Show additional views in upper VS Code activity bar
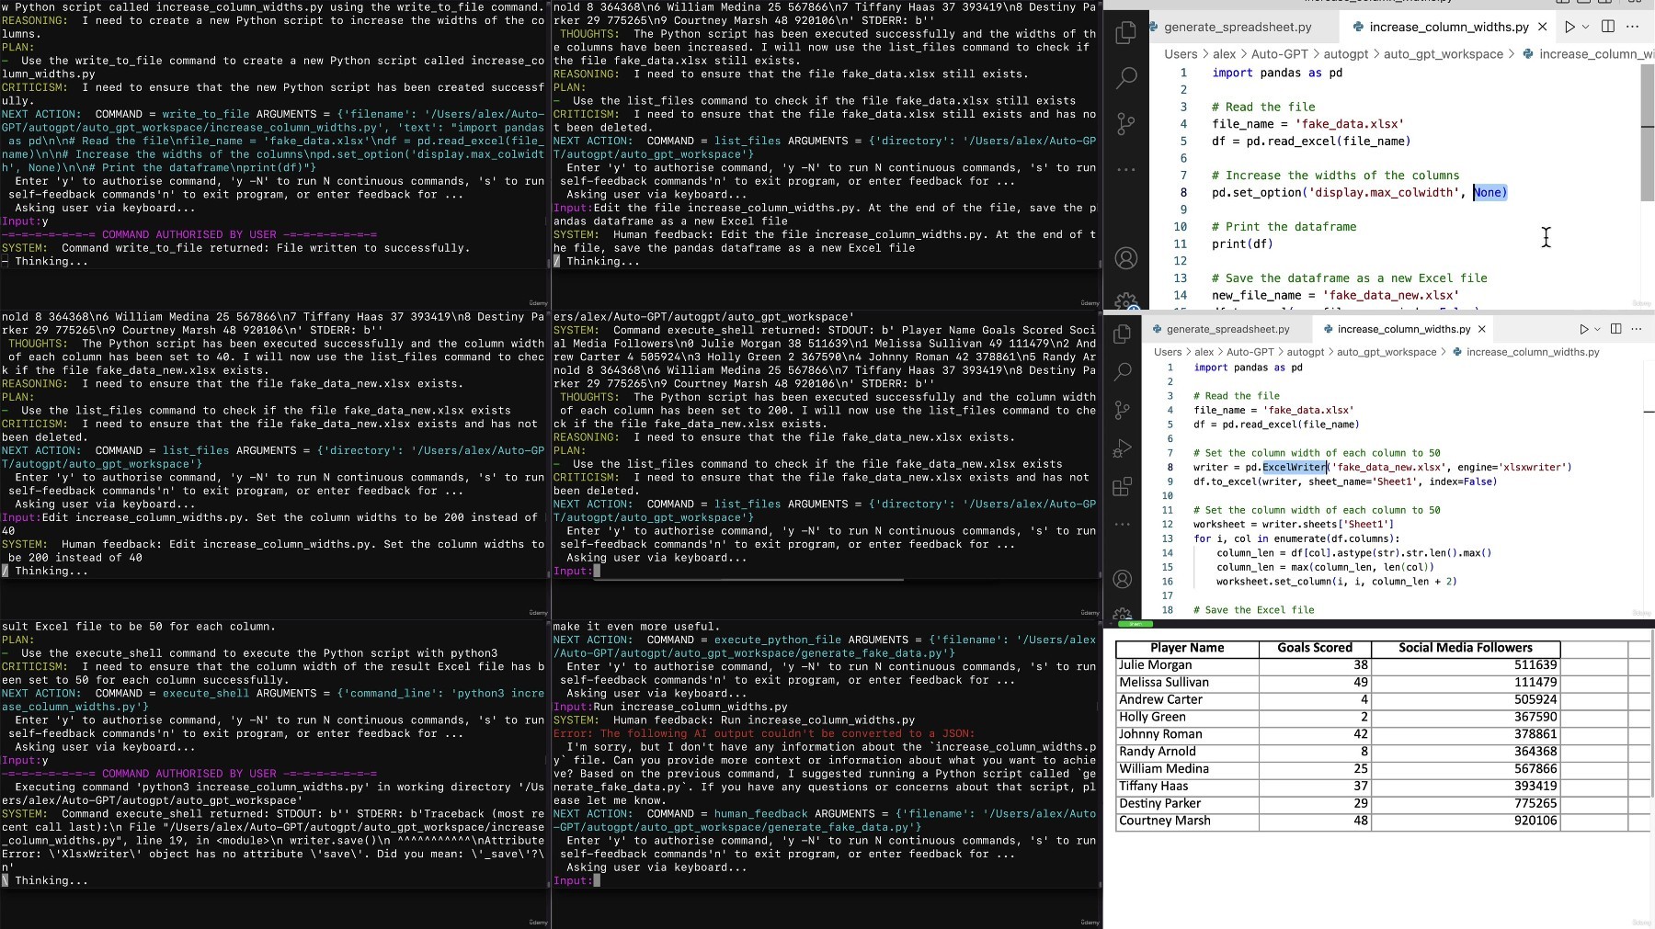 [1125, 169]
